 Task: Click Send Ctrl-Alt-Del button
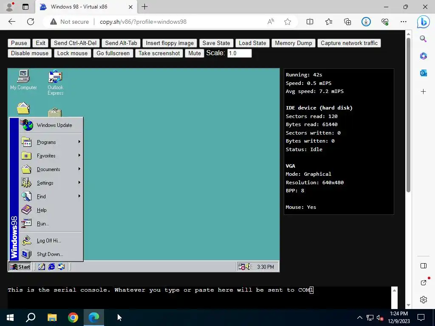click(x=75, y=43)
